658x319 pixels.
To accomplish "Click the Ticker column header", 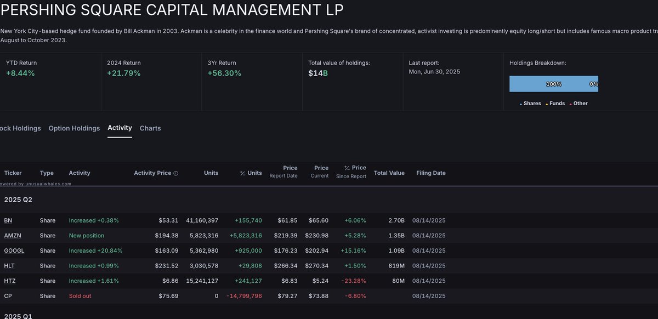I will (x=13, y=173).
